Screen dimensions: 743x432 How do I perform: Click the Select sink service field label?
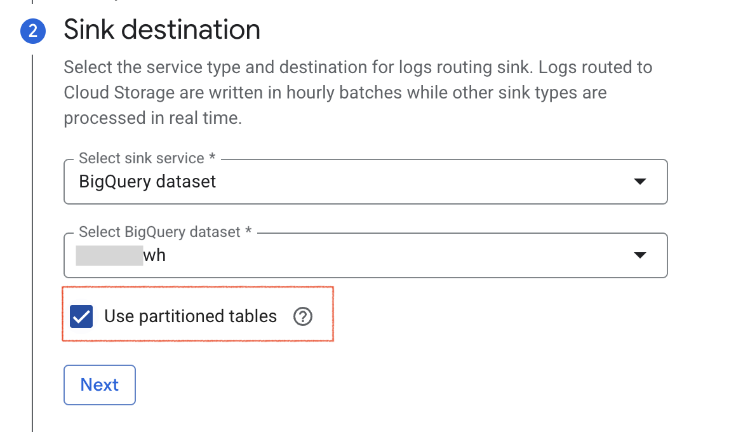(147, 158)
